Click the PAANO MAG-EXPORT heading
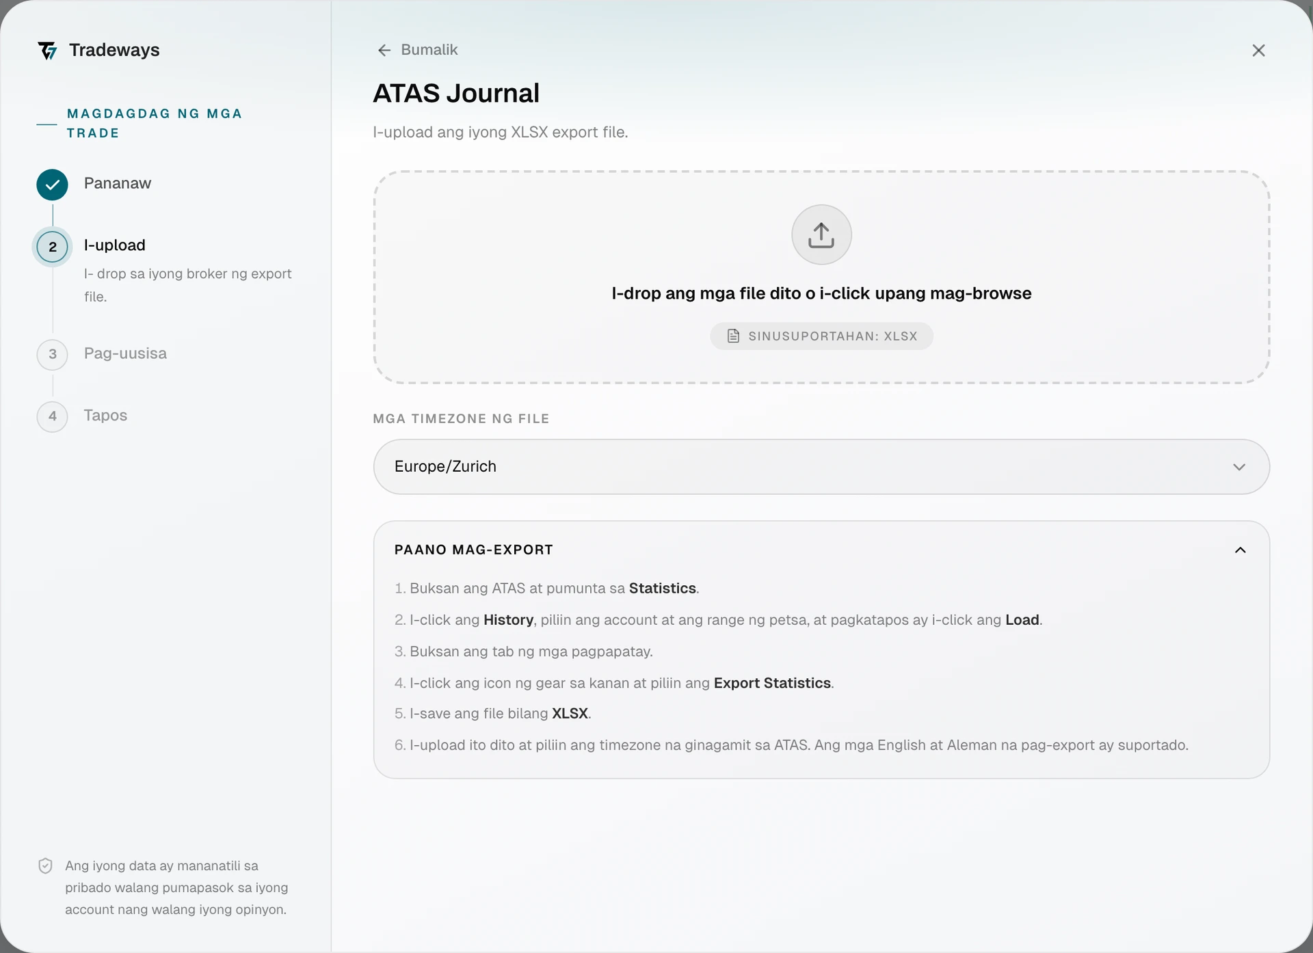 coord(474,550)
